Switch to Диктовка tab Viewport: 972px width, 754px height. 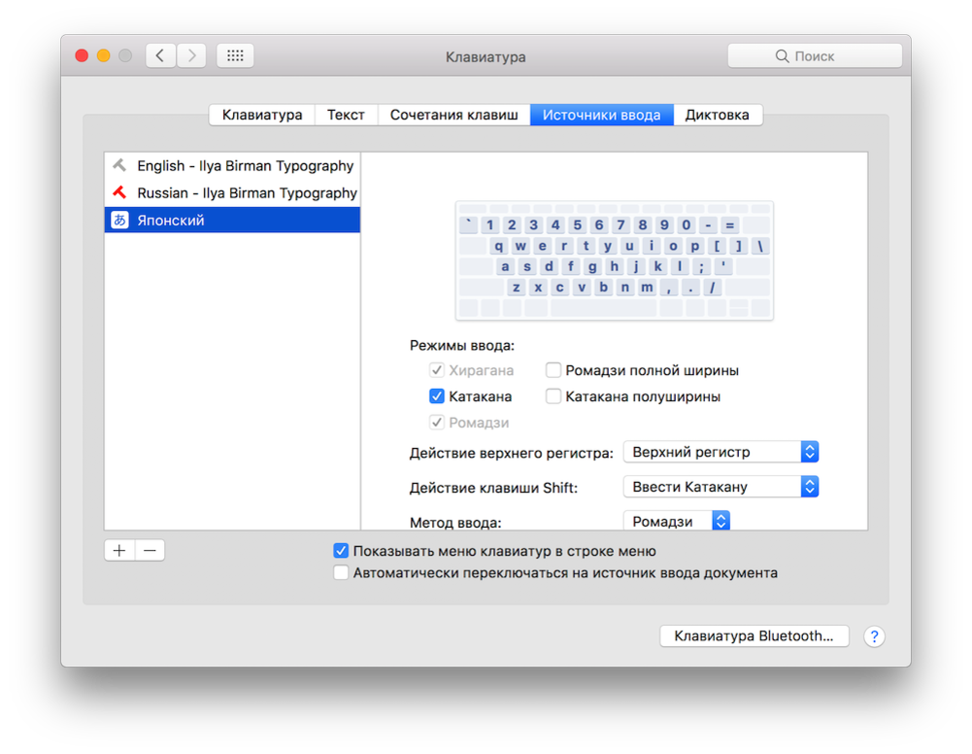pos(718,115)
